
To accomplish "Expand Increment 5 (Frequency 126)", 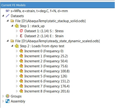I will [17, 76].
